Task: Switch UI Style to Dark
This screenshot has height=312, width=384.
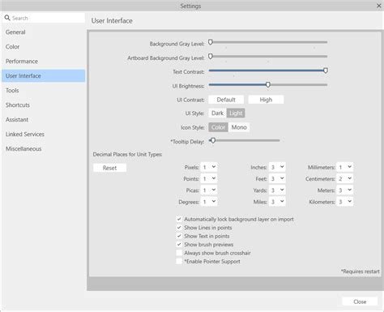Action: pos(217,113)
